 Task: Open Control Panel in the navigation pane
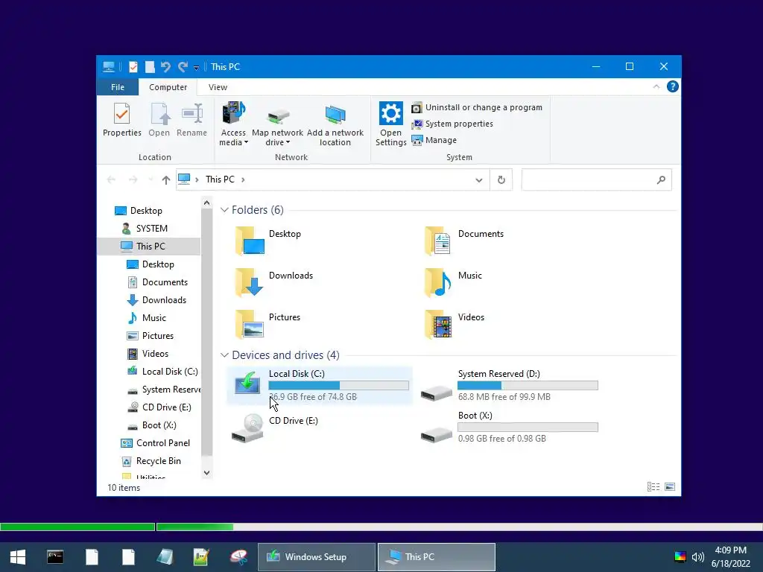click(156, 443)
